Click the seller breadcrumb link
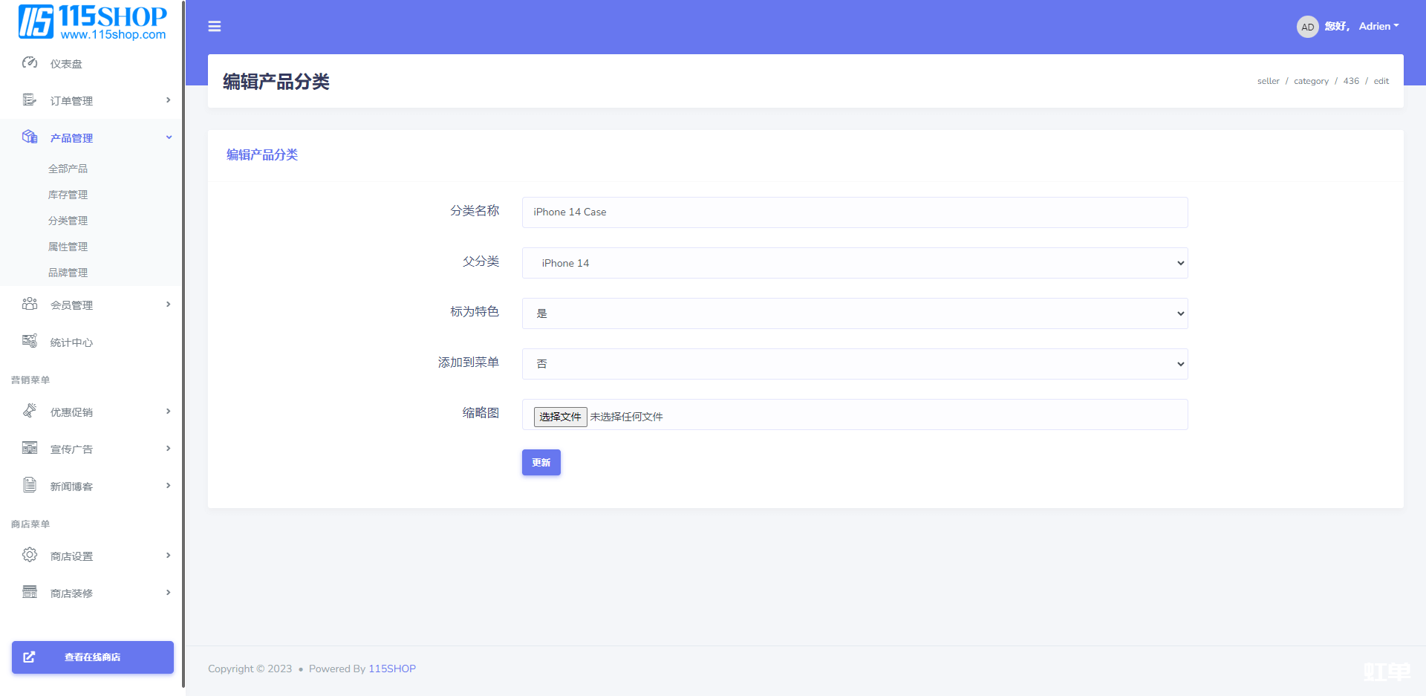This screenshot has width=1426, height=696. click(x=1269, y=81)
